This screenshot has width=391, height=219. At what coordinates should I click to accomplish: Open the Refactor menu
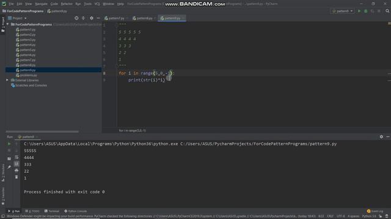(67, 4)
